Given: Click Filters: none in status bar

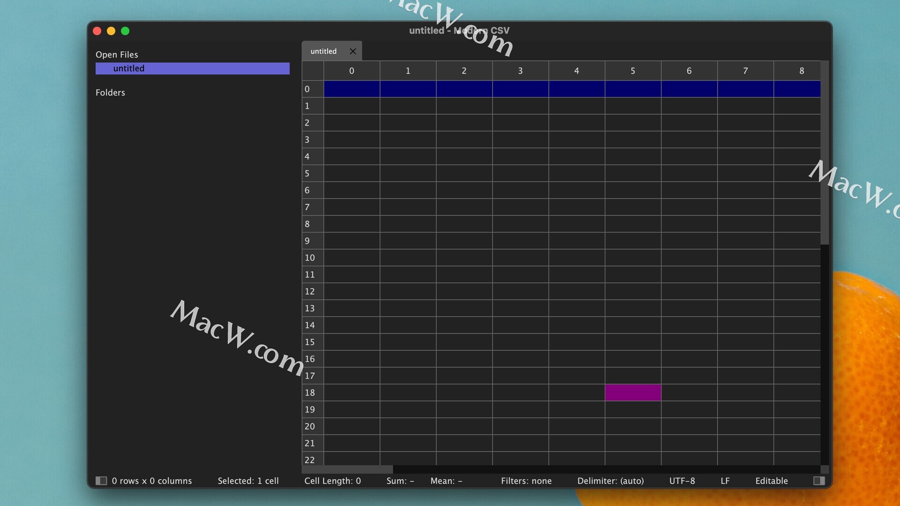Looking at the screenshot, I should pos(526,481).
